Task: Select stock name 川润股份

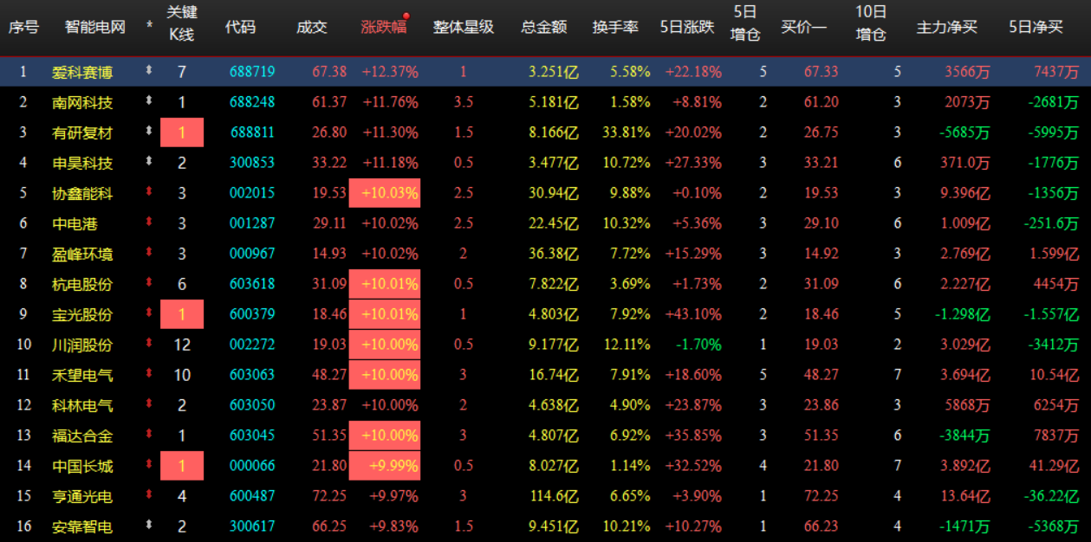Action: 82,345
